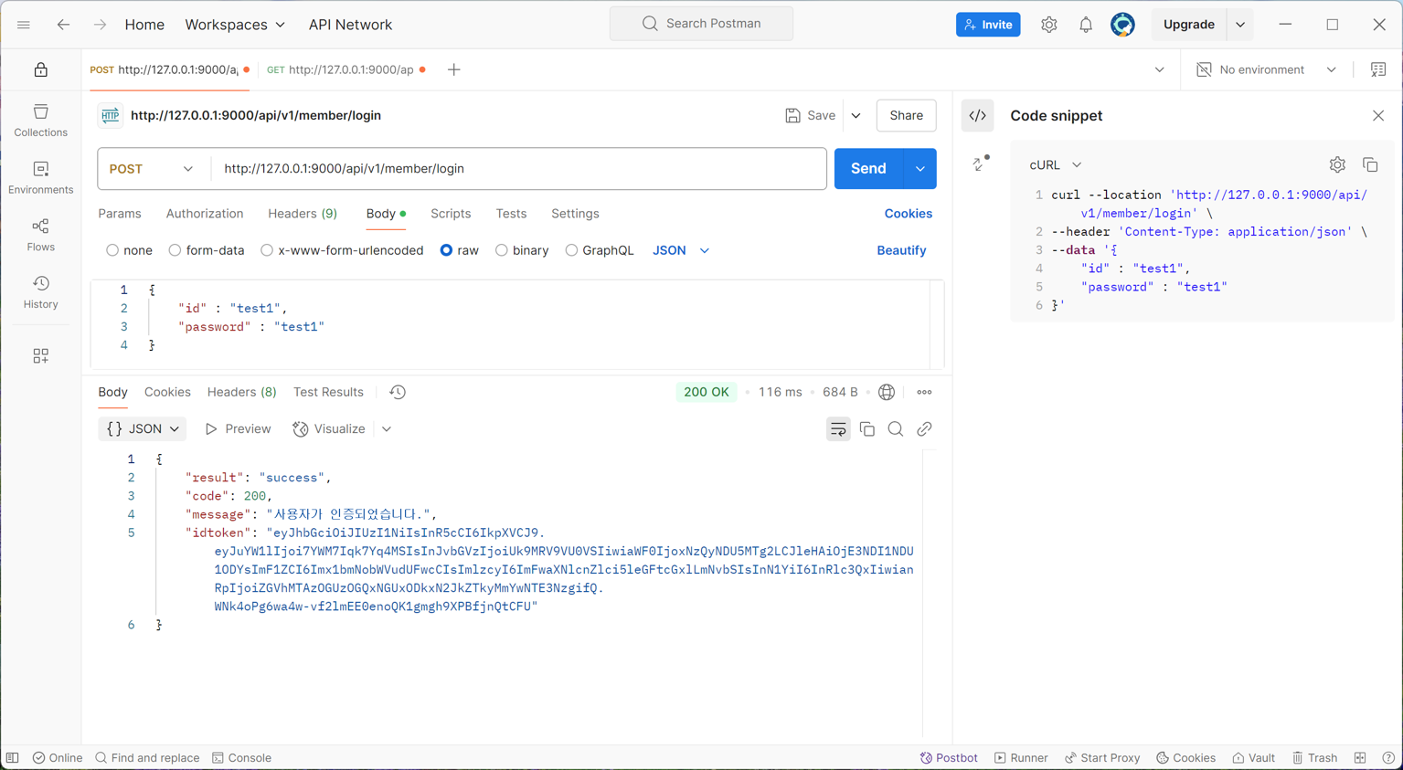Show the tab list overflow chevron

1160,69
